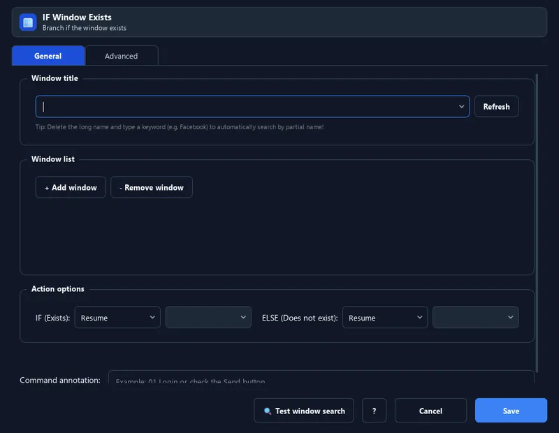Click the Window list group label
Screen dimensions: 559x433
coord(53,159)
